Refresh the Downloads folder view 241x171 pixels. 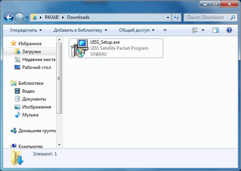click(x=176, y=17)
